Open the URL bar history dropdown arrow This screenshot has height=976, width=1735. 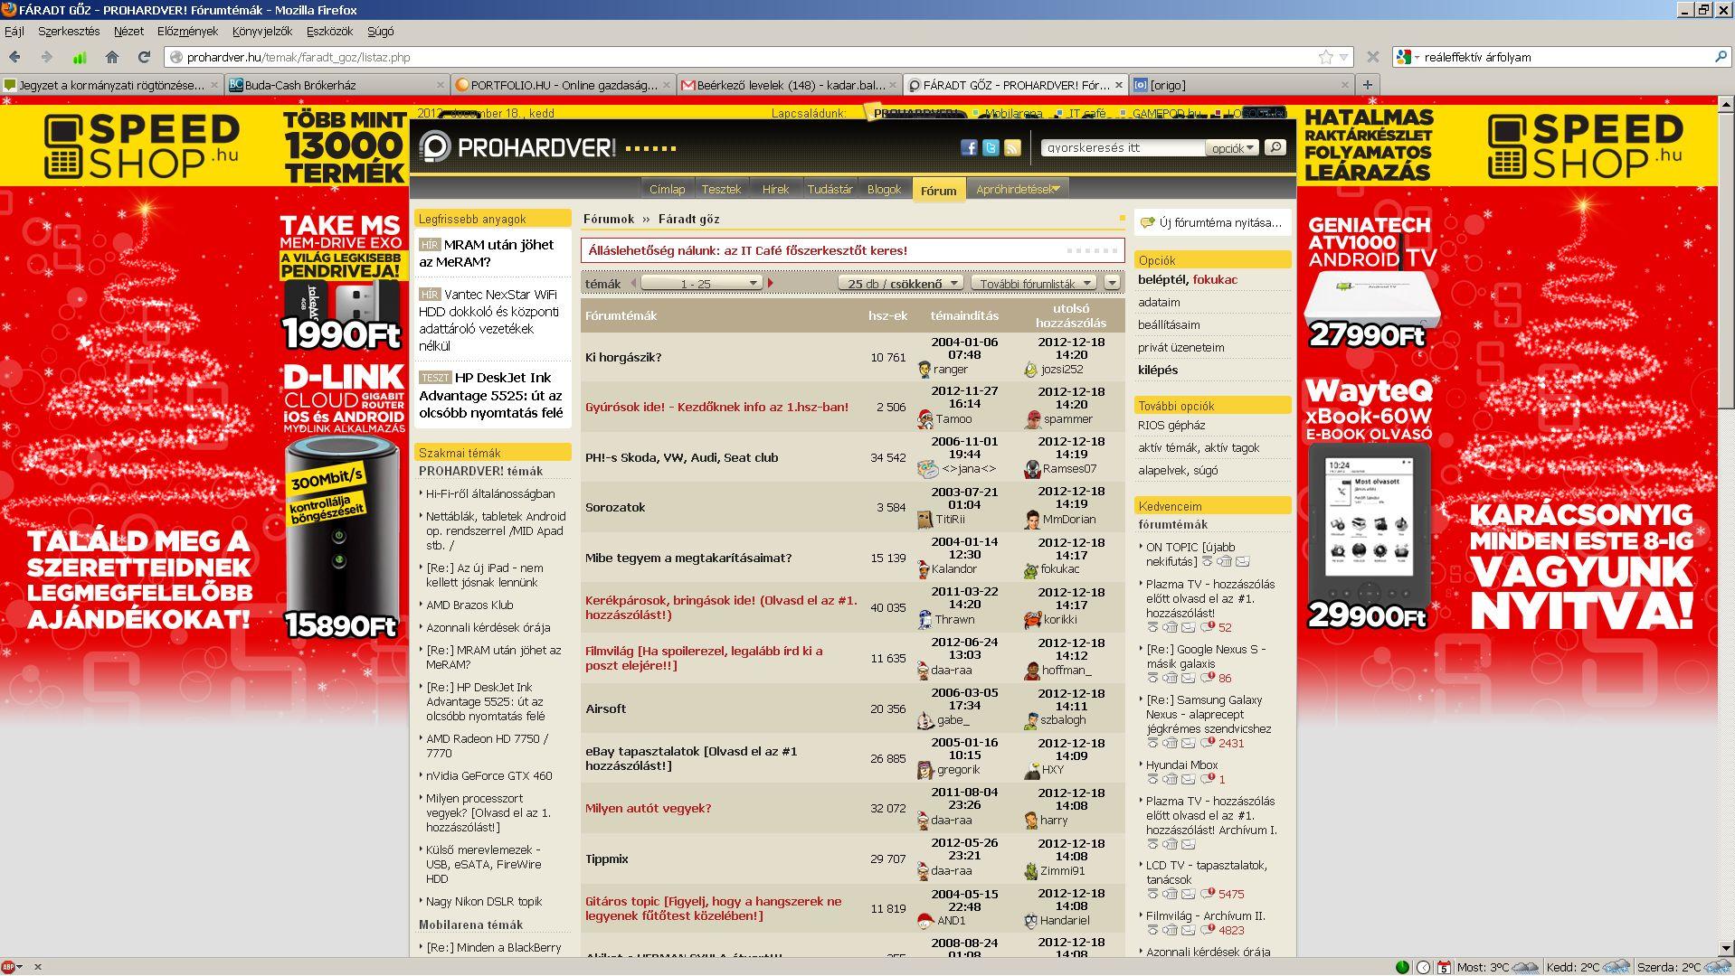tap(1343, 57)
